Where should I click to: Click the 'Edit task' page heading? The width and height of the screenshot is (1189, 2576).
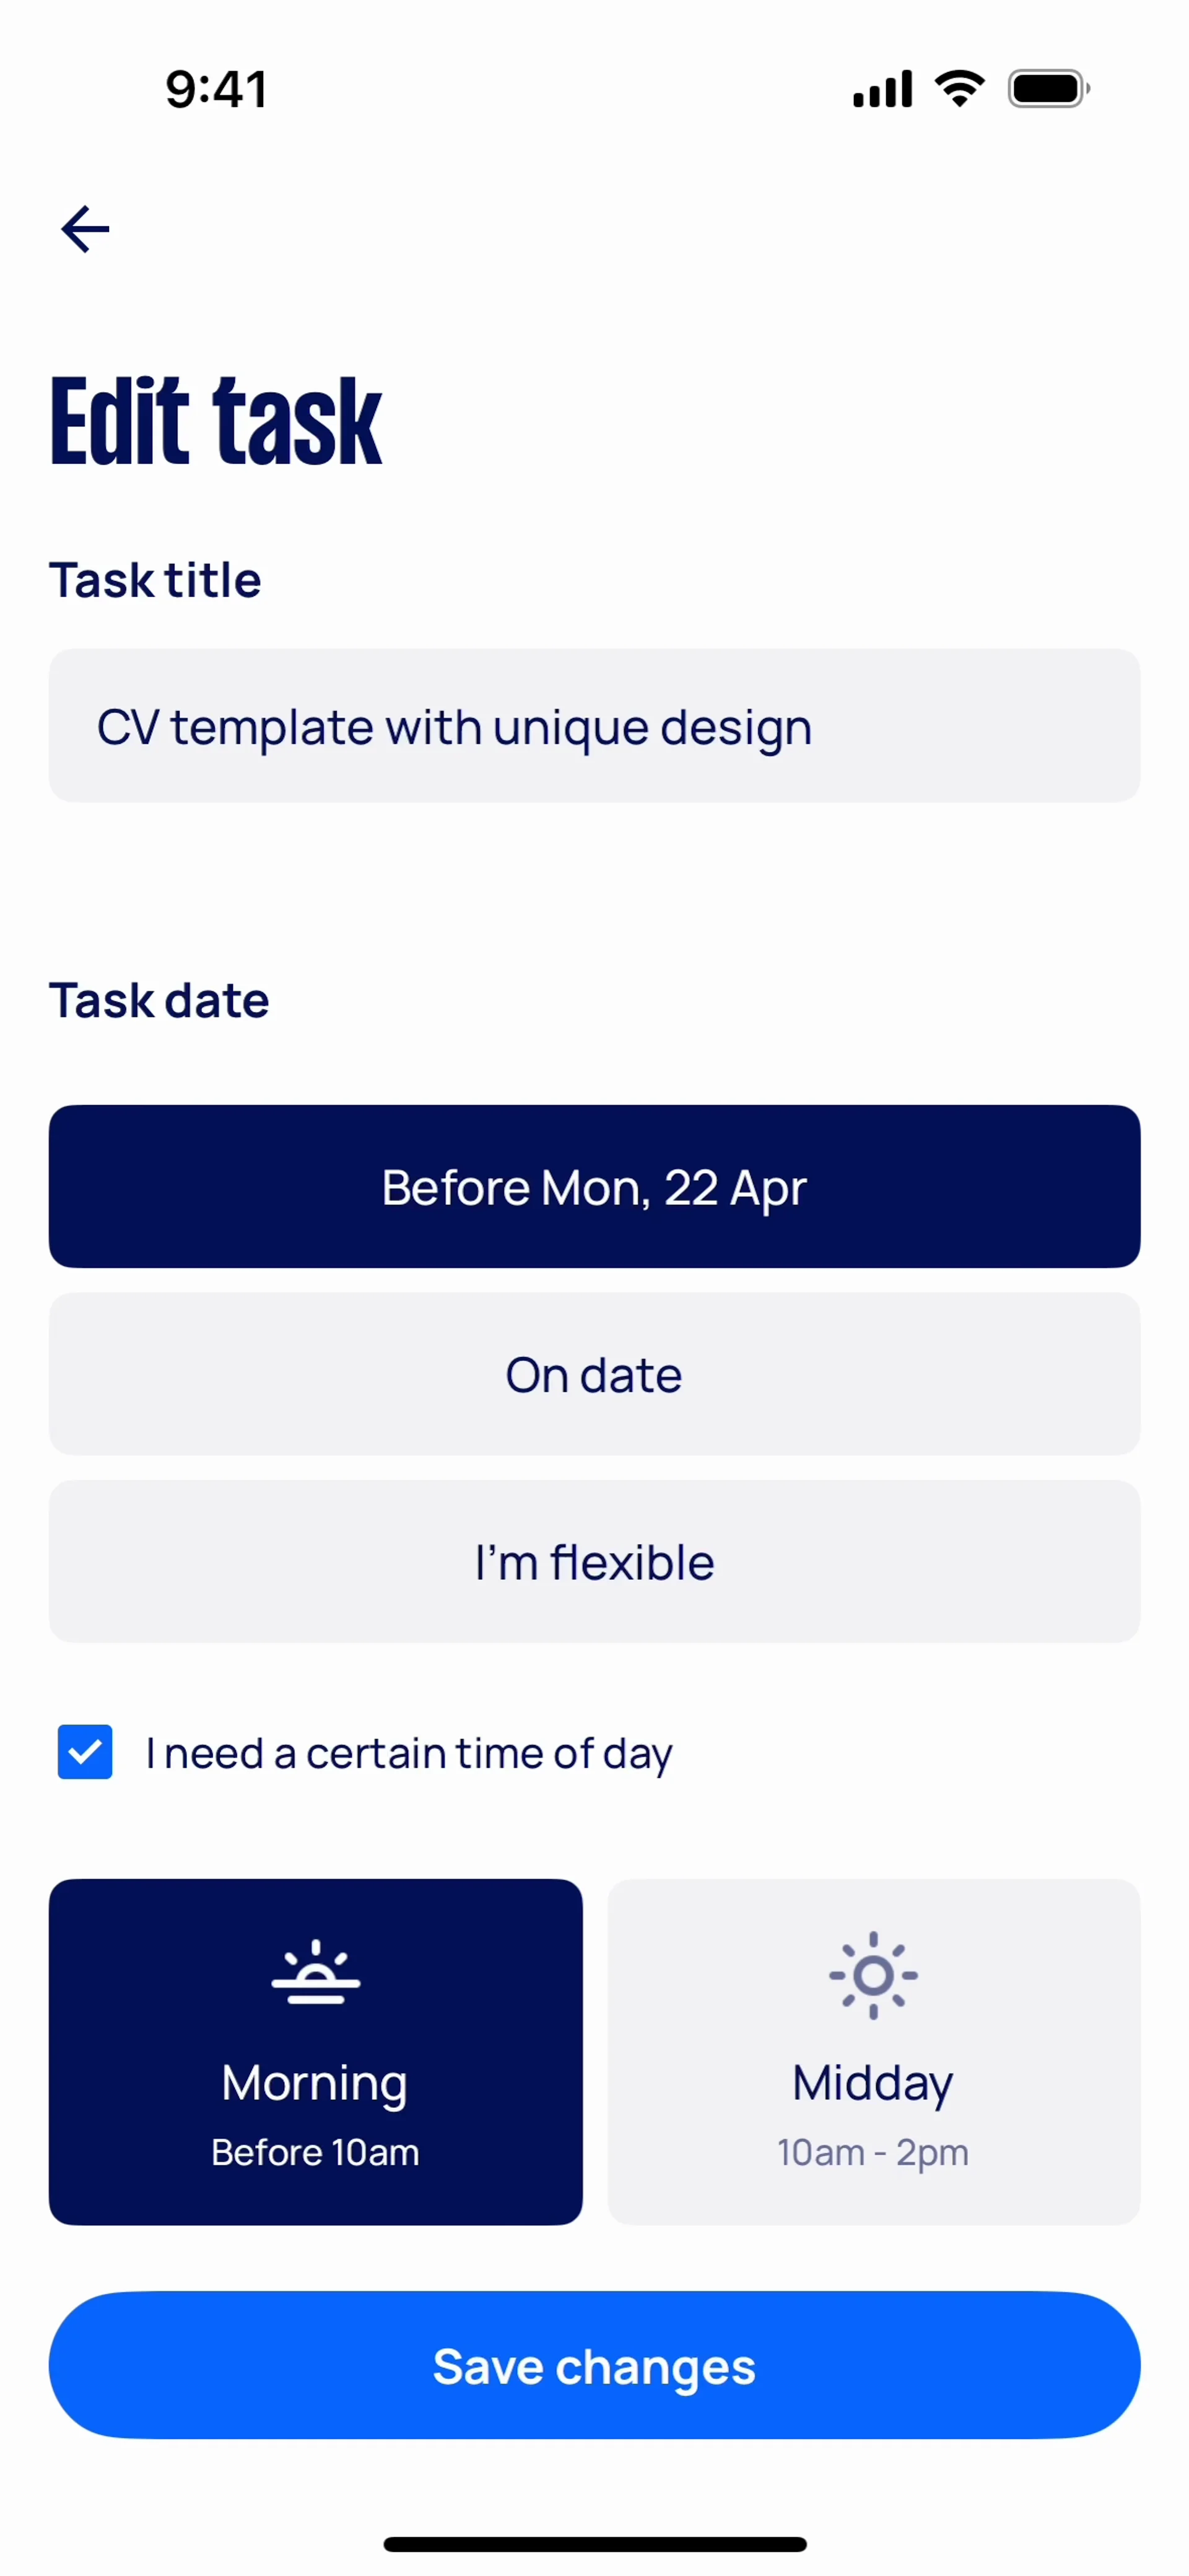(216, 421)
